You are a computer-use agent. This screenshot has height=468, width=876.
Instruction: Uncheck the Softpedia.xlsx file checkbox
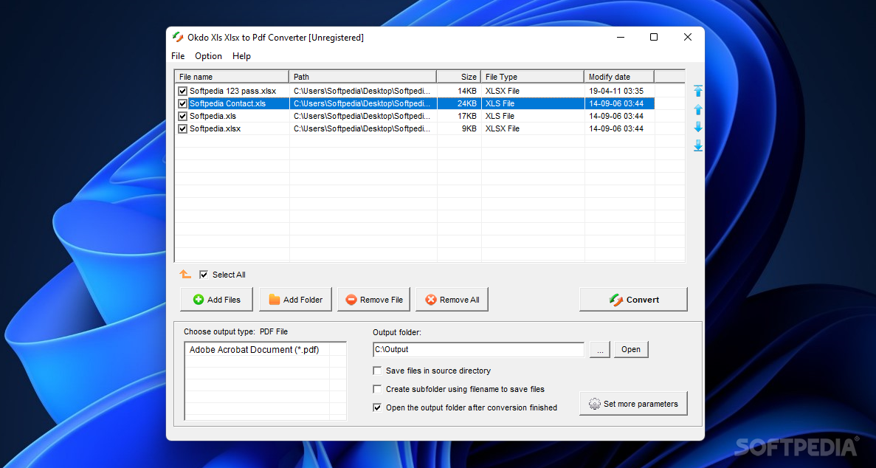pyautogui.click(x=183, y=128)
